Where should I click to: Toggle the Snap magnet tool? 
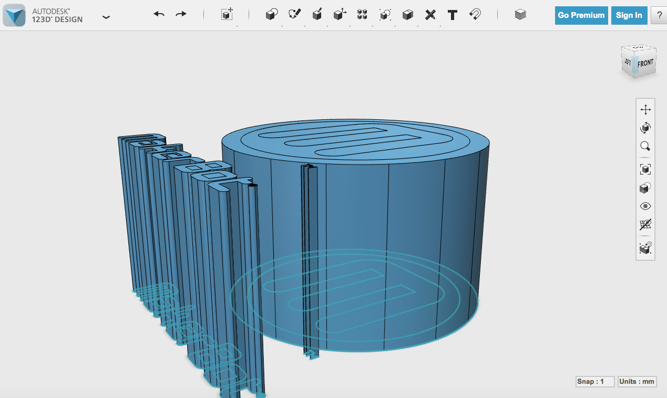pos(475,14)
